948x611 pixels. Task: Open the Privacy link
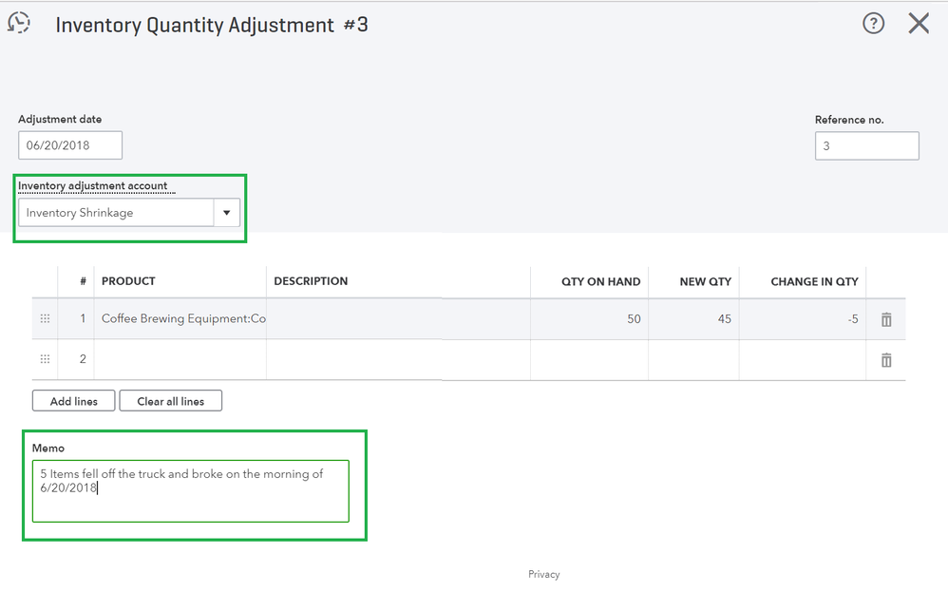(544, 574)
